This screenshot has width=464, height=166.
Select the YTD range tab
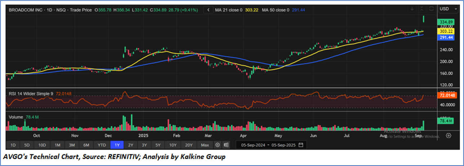pyautogui.click(x=102, y=145)
